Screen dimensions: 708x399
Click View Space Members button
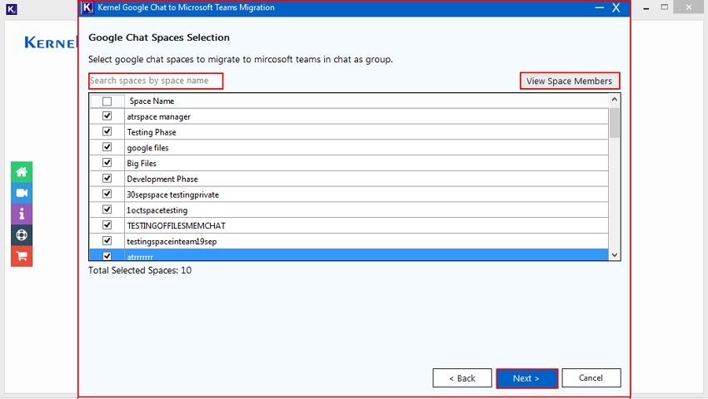tap(570, 81)
